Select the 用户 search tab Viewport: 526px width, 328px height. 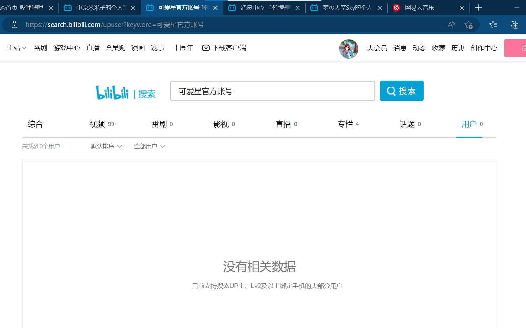point(472,124)
